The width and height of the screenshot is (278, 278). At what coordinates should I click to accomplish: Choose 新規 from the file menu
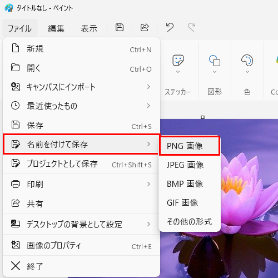coord(81,48)
